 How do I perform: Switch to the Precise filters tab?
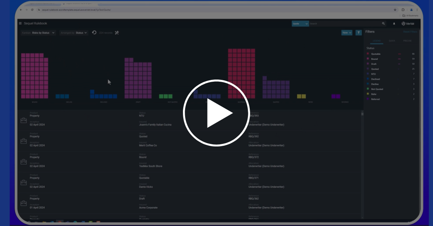pyautogui.click(x=407, y=41)
